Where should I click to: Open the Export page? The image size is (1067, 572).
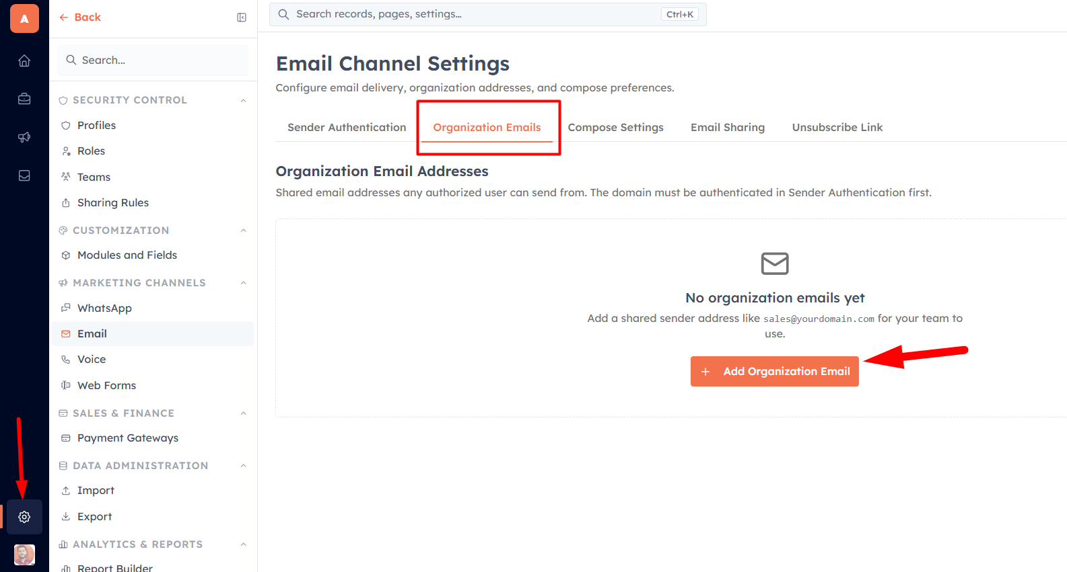click(153, 517)
